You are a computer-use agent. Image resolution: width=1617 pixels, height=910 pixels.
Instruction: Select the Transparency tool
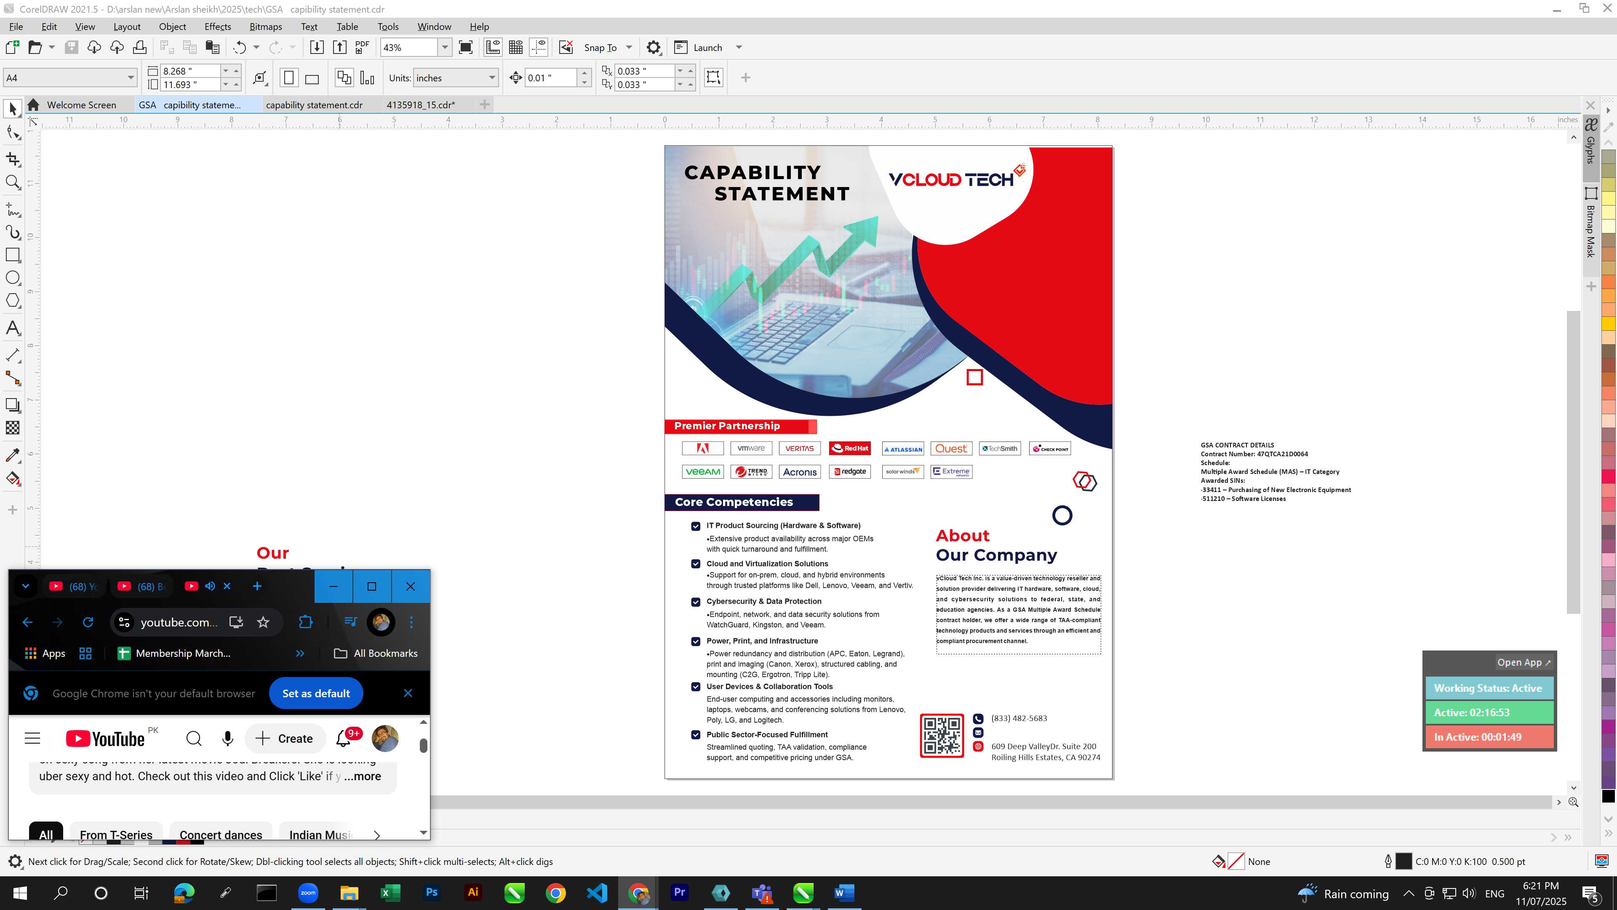13,428
